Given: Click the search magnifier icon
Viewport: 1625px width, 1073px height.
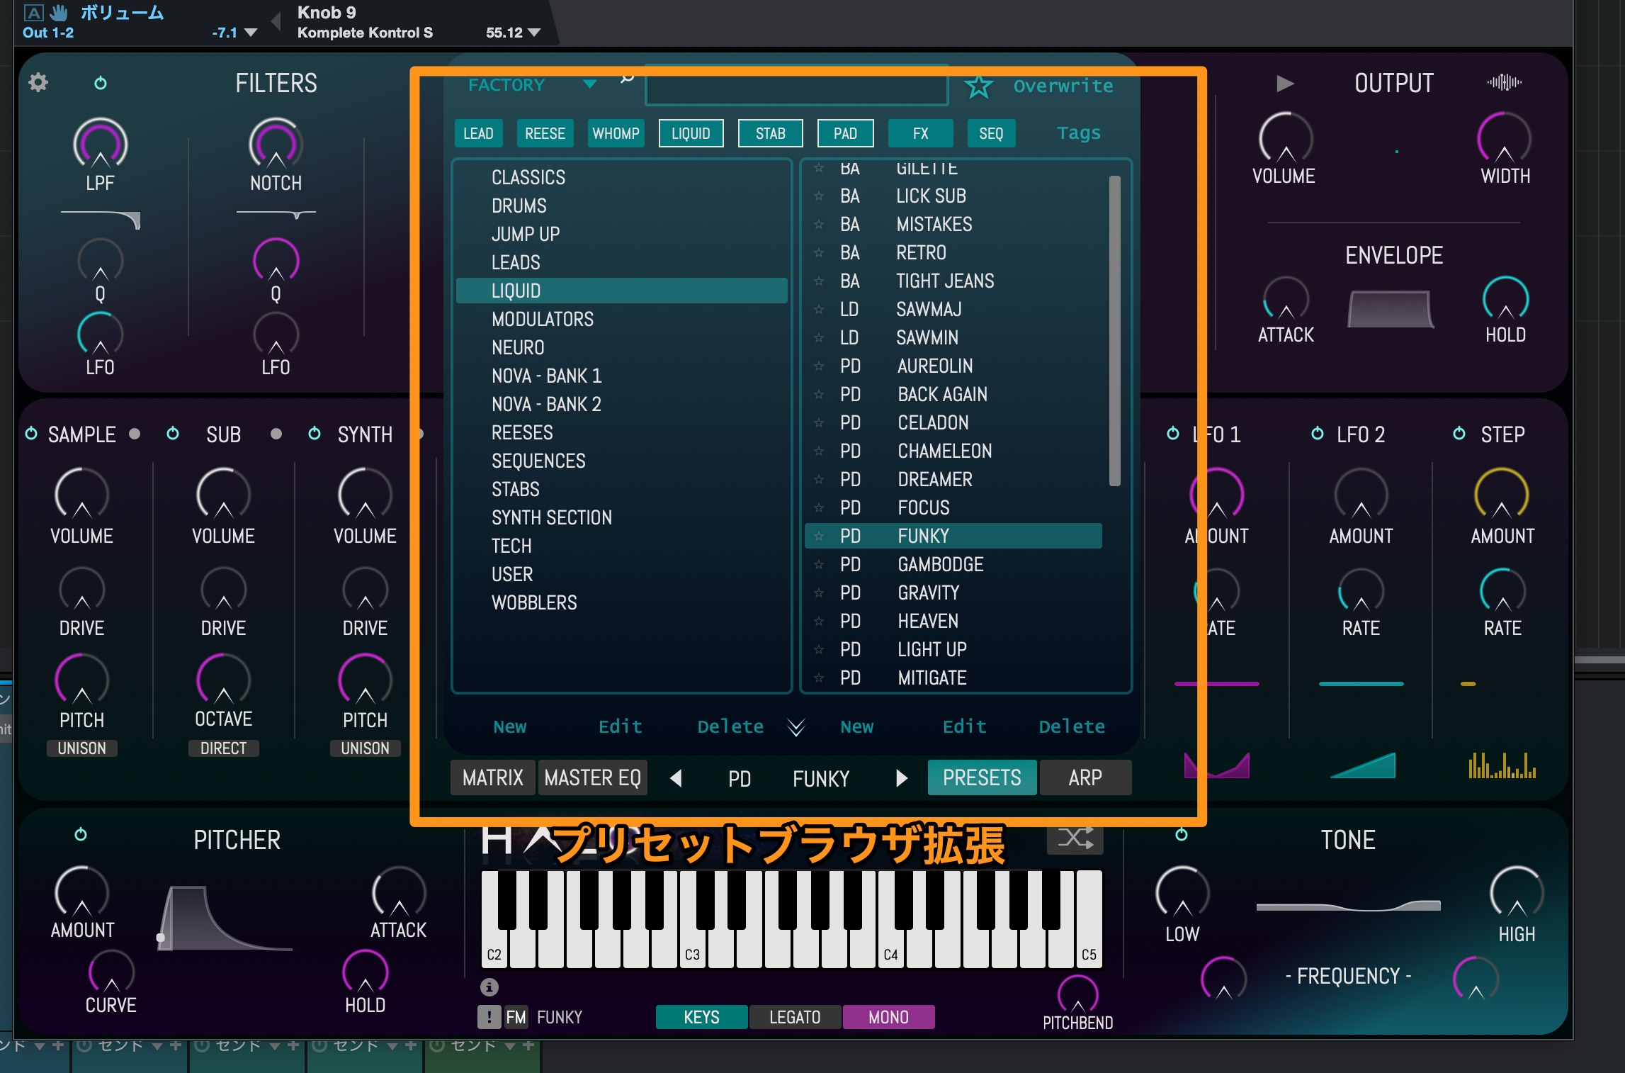Looking at the screenshot, I should 627,78.
